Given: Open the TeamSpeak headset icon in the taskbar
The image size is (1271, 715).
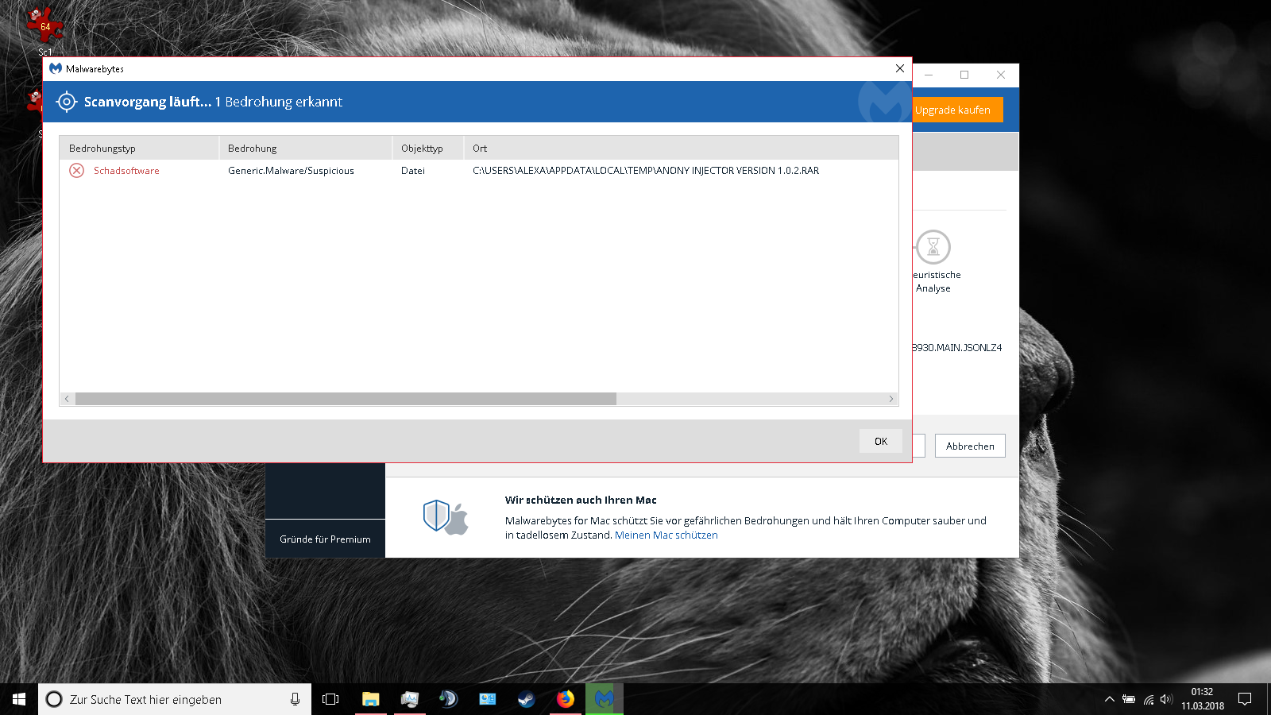Looking at the screenshot, I should 448,699.
